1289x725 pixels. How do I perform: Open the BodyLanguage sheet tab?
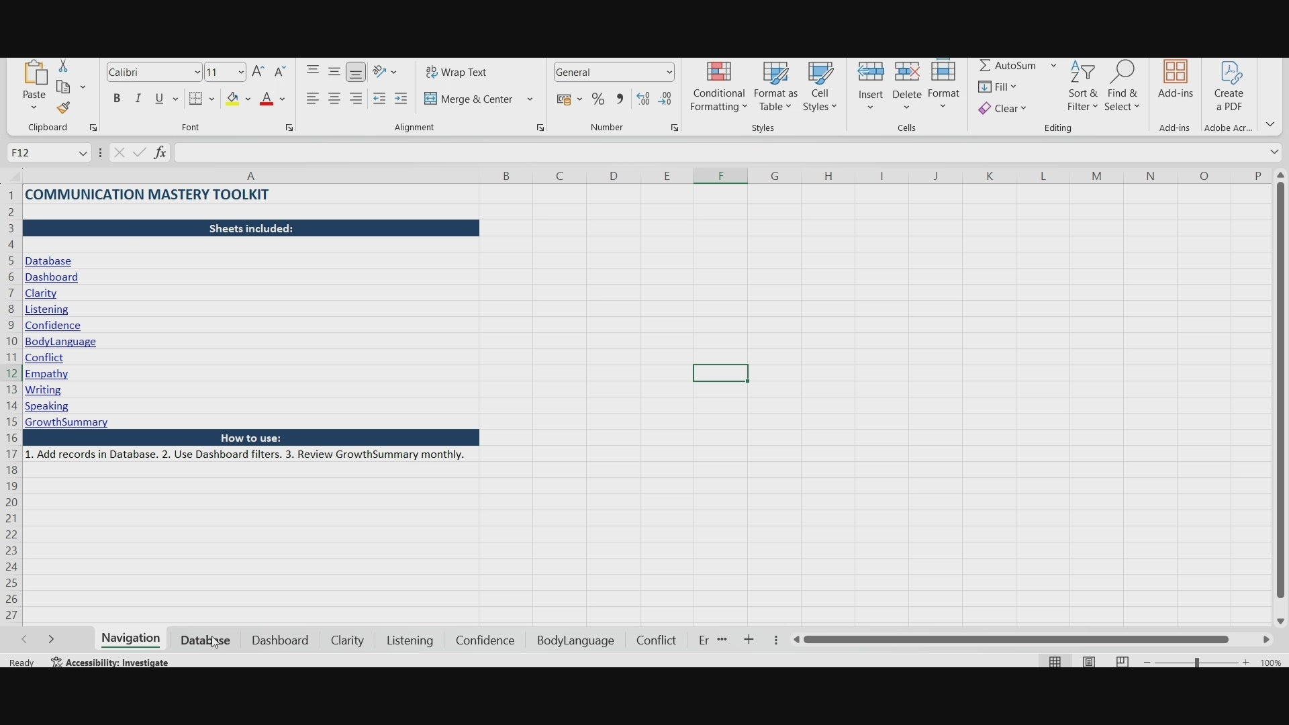coord(575,641)
